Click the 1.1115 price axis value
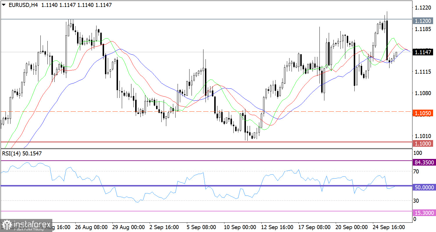 coord(423,72)
